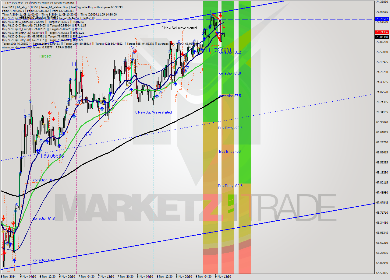
Task: Click the 'minimum_distance_buy_levels: 0.75577' line
Action: point(37,47)
